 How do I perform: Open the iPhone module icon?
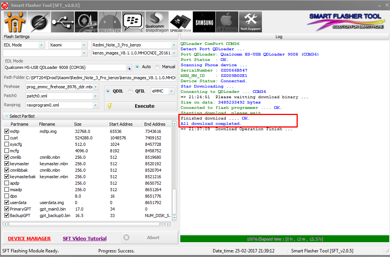tap(227, 22)
